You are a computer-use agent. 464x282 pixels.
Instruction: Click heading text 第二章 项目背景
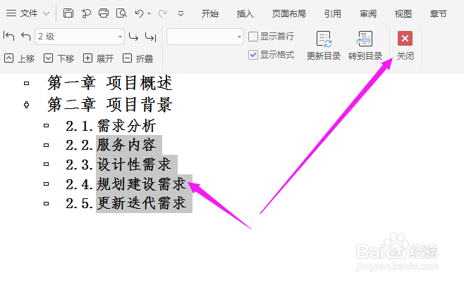point(110,104)
